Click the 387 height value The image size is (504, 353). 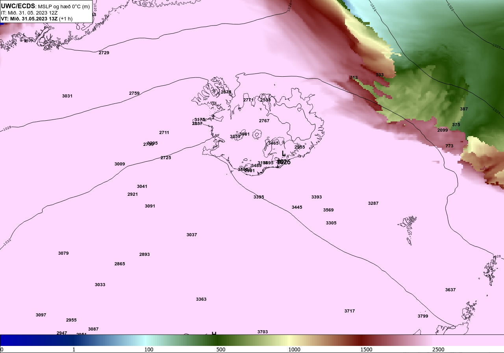point(464,109)
